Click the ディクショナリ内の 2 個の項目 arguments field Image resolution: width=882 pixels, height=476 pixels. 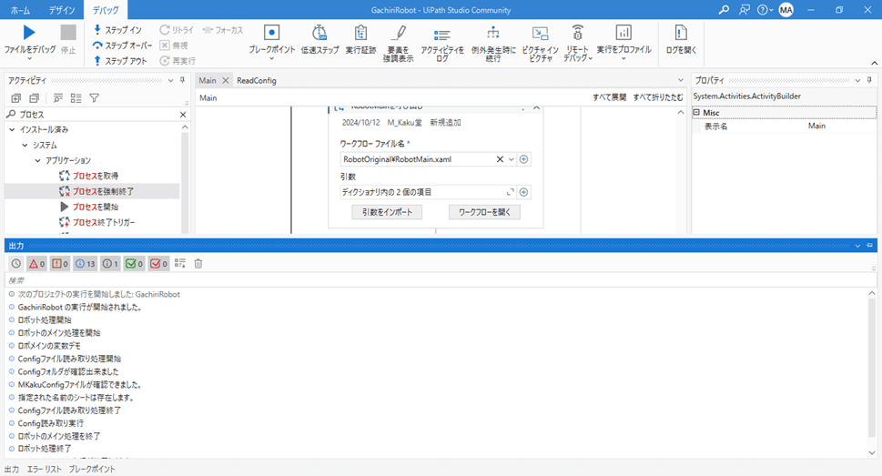point(428,192)
